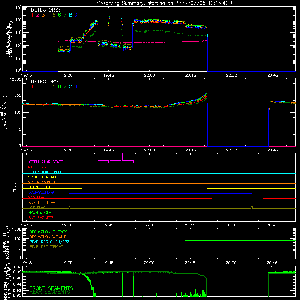The width and height of the screenshot is (300, 300).
Task: Click '20:45' tick under rear segments plot
Action: [273, 150]
